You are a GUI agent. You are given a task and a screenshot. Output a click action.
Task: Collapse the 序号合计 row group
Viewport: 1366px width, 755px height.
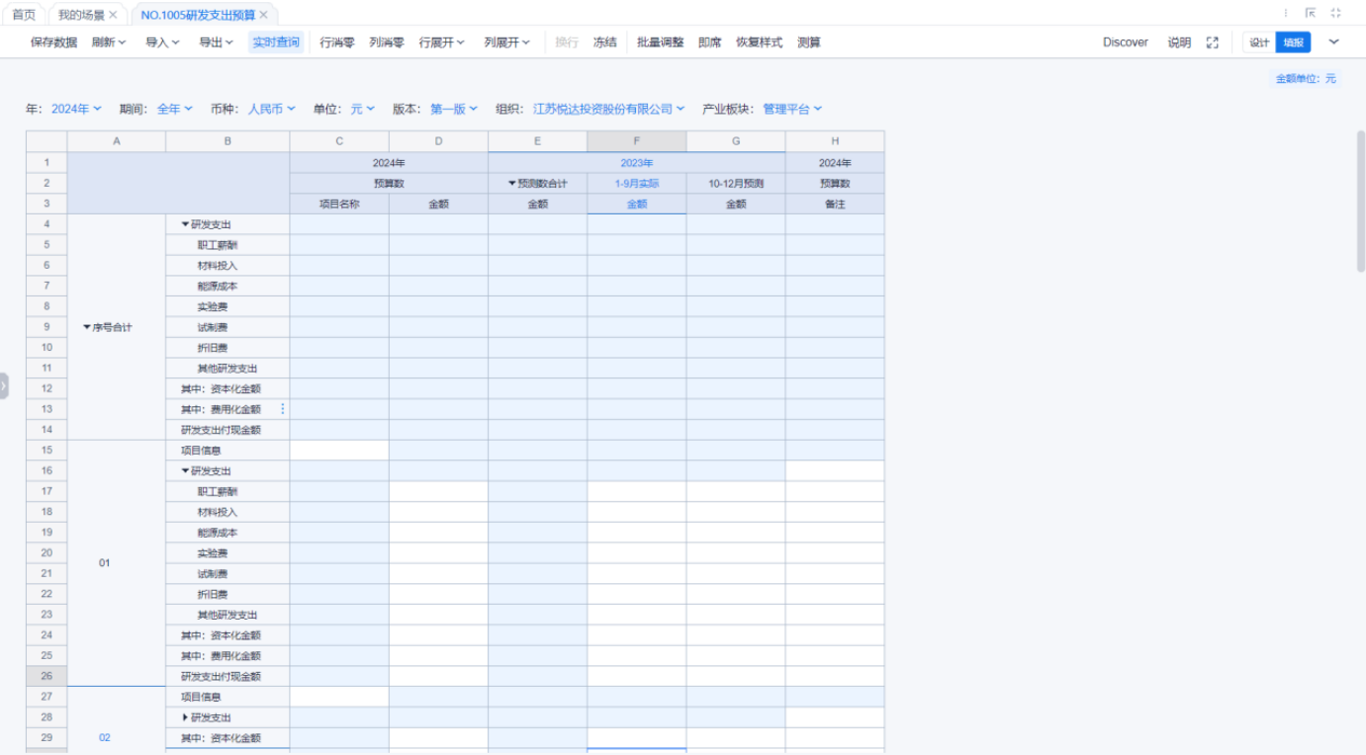[x=87, y=327]
